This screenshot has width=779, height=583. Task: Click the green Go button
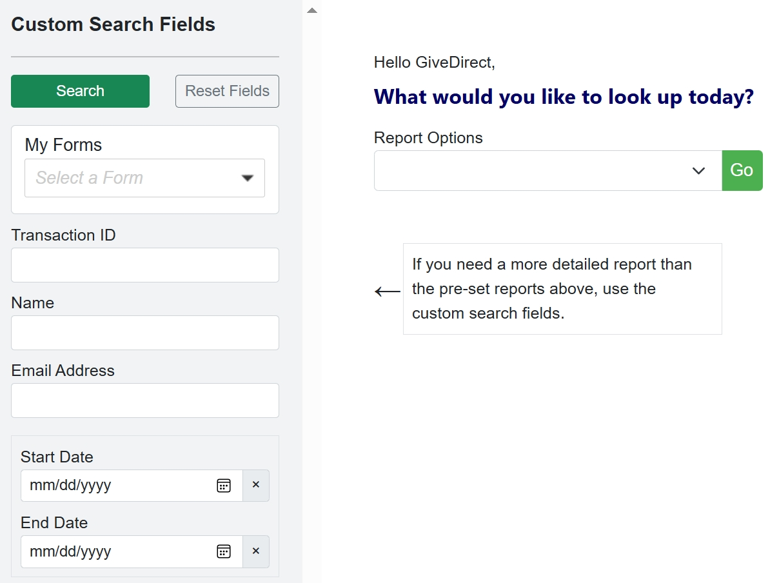(x=742, y=171)
